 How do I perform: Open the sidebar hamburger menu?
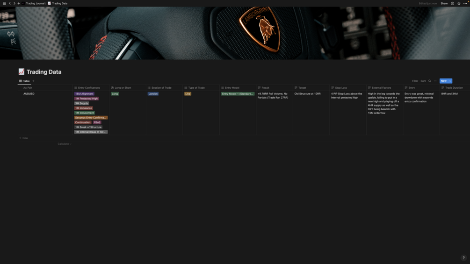click(x=4, y=3)
